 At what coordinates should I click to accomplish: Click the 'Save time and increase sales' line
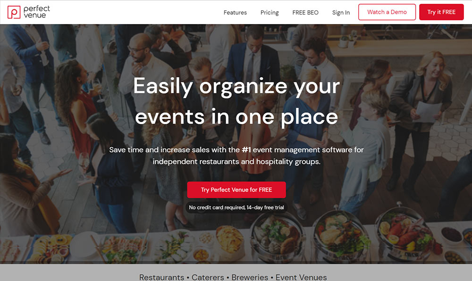[236, 149]
